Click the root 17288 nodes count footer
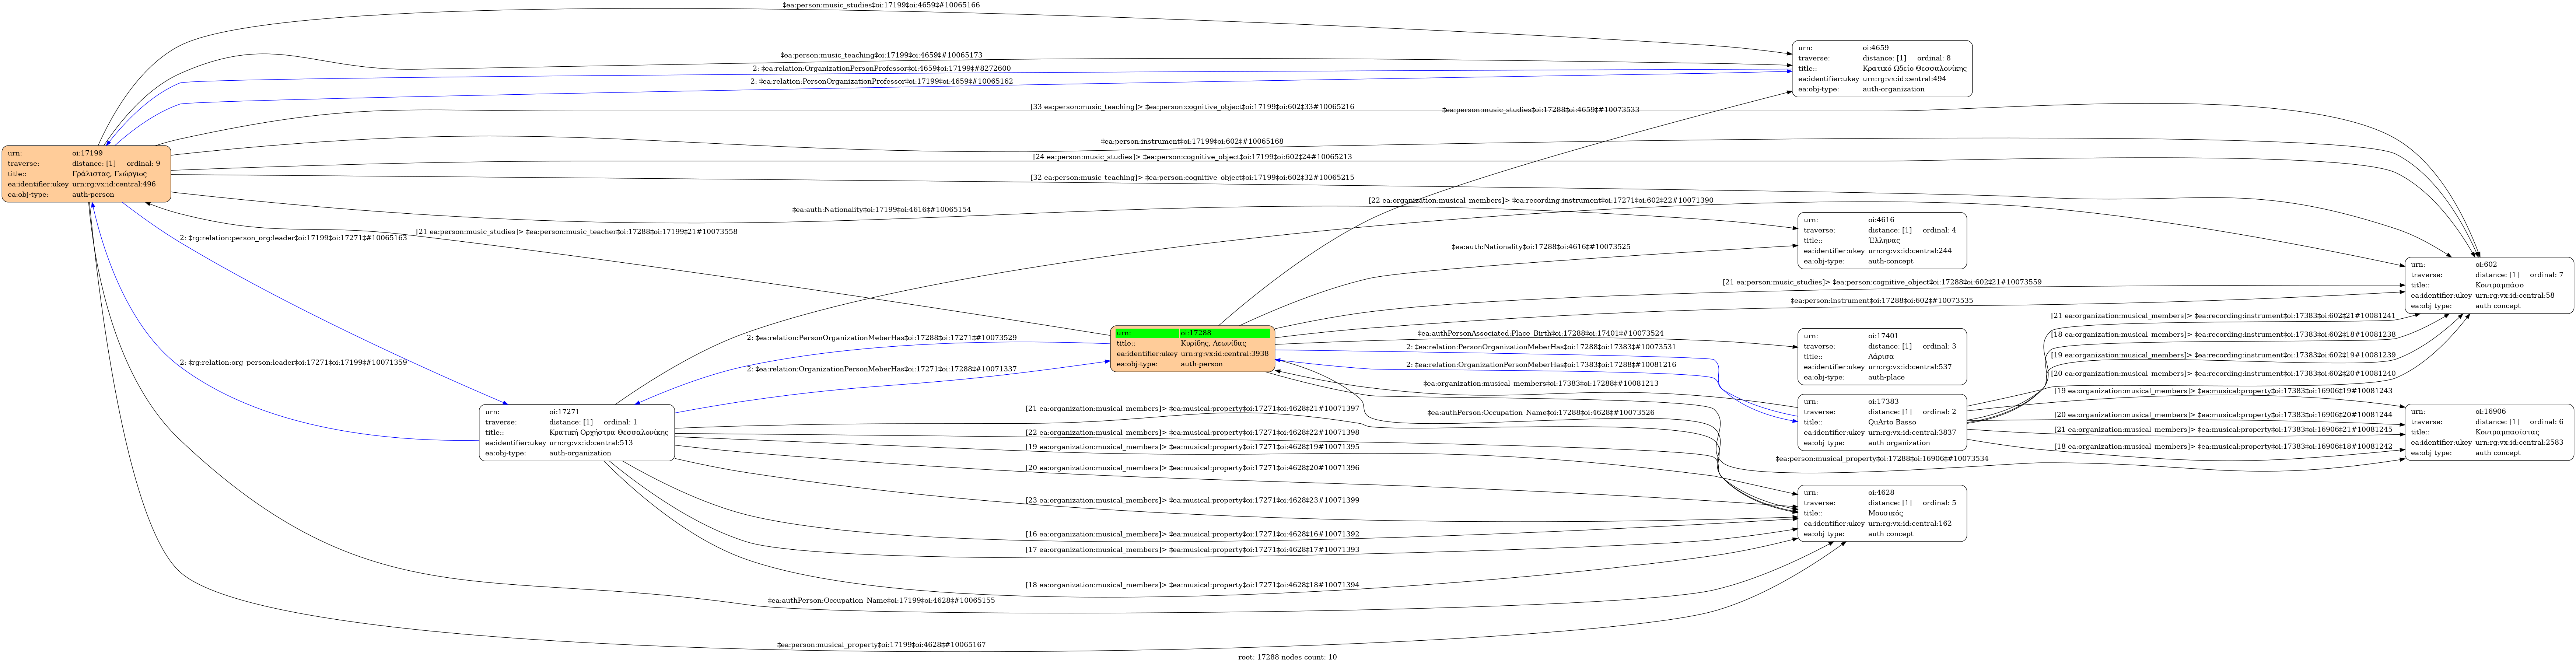Image resolution: width=2576 pixels, height=665 pixels. (1287, 657)
